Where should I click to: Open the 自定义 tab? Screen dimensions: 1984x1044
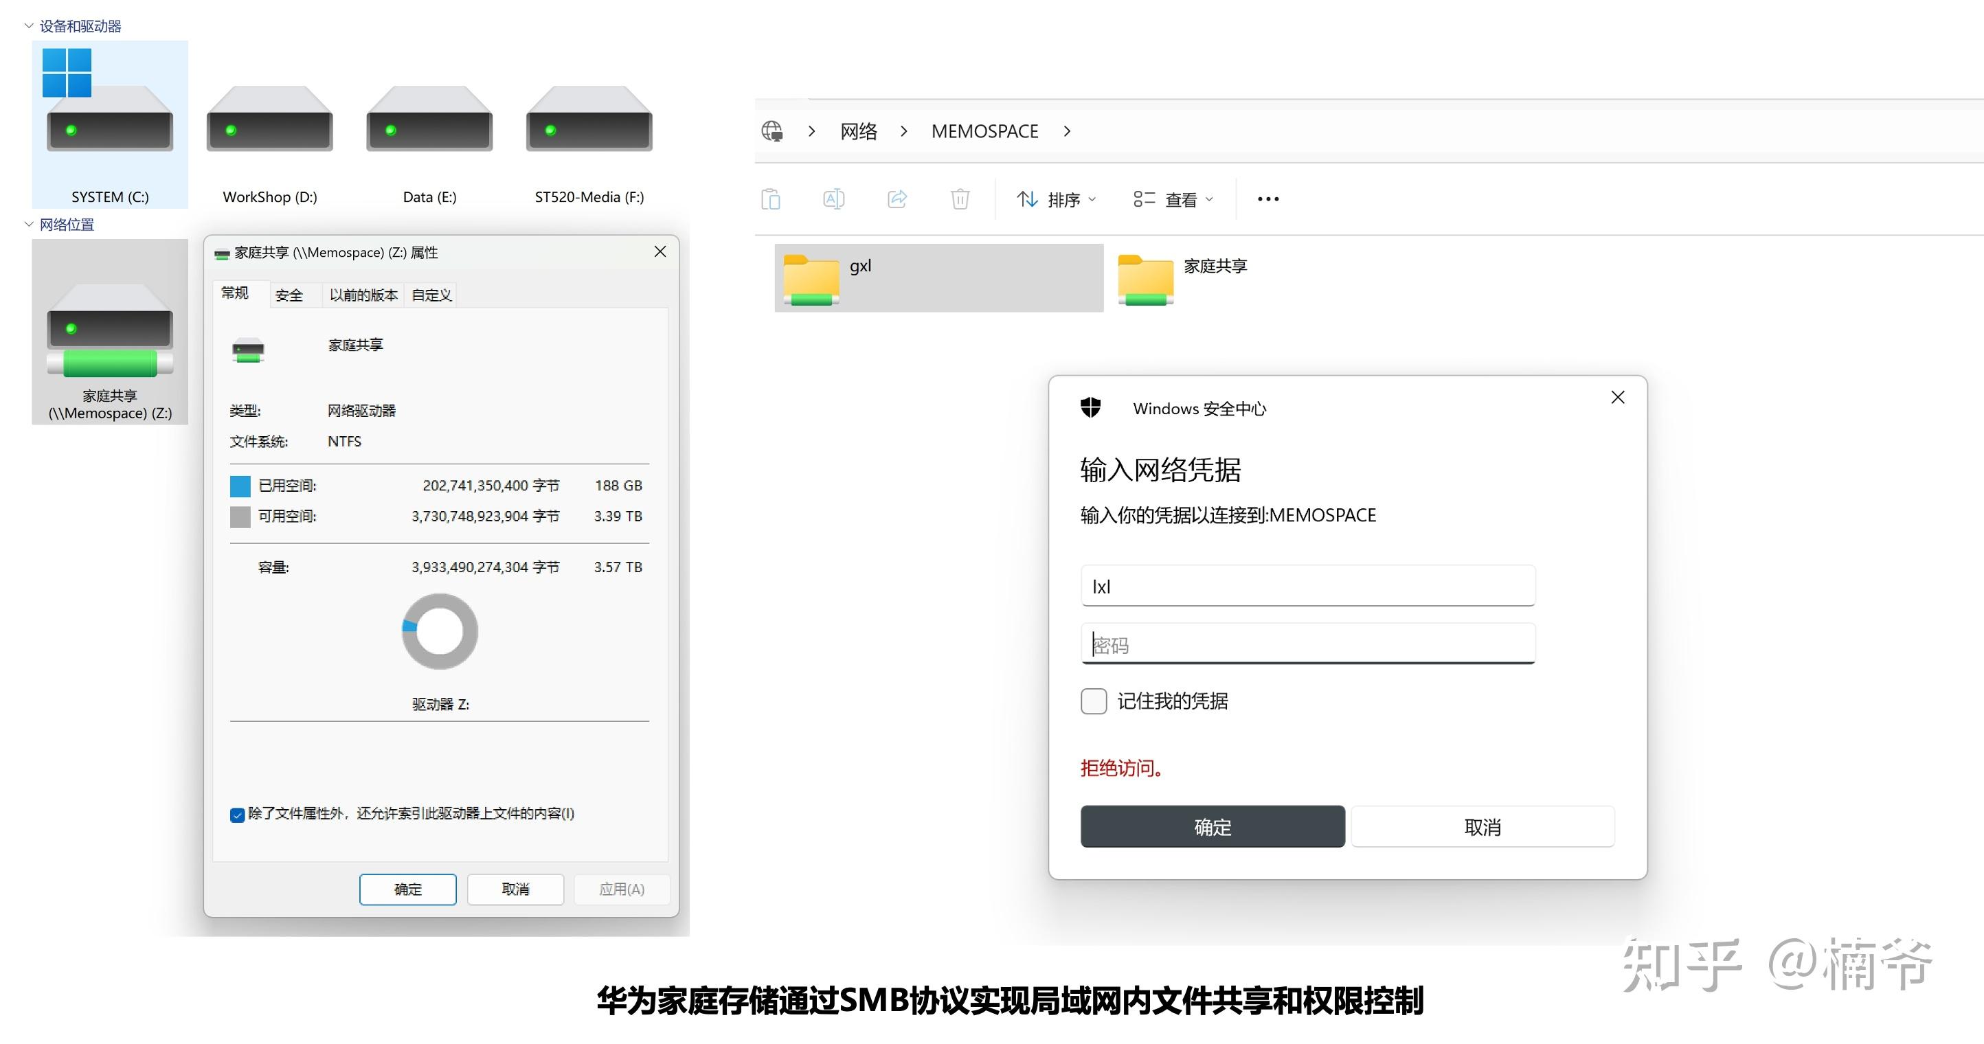[x=431, y=295]
